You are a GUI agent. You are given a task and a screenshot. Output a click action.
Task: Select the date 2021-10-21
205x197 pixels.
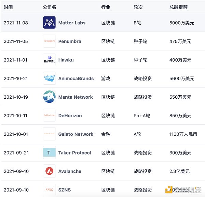coord(16,78)
